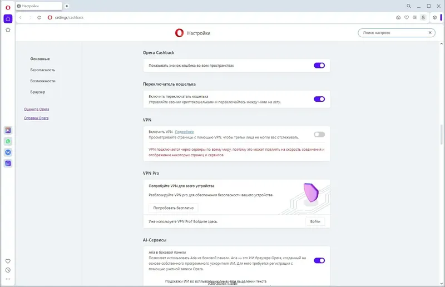
Task: Open the VPN Подробнее link
Action: [184, 132]
